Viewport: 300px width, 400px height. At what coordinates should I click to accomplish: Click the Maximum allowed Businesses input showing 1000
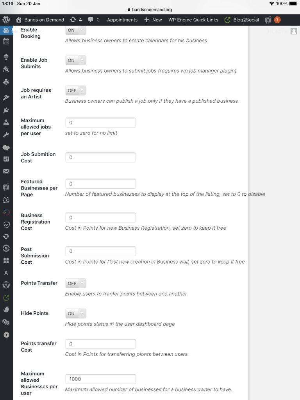100,379
